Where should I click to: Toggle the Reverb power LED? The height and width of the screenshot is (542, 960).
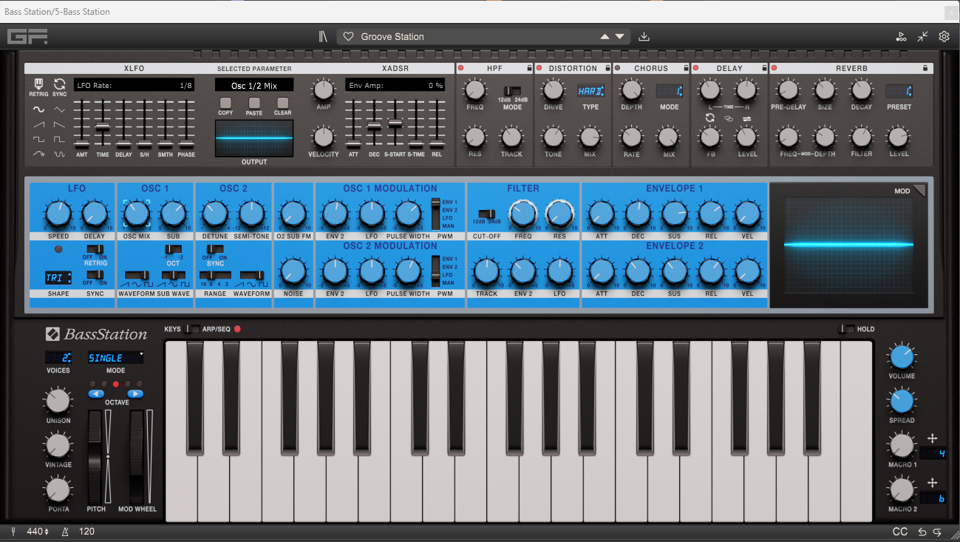[774, 68]
